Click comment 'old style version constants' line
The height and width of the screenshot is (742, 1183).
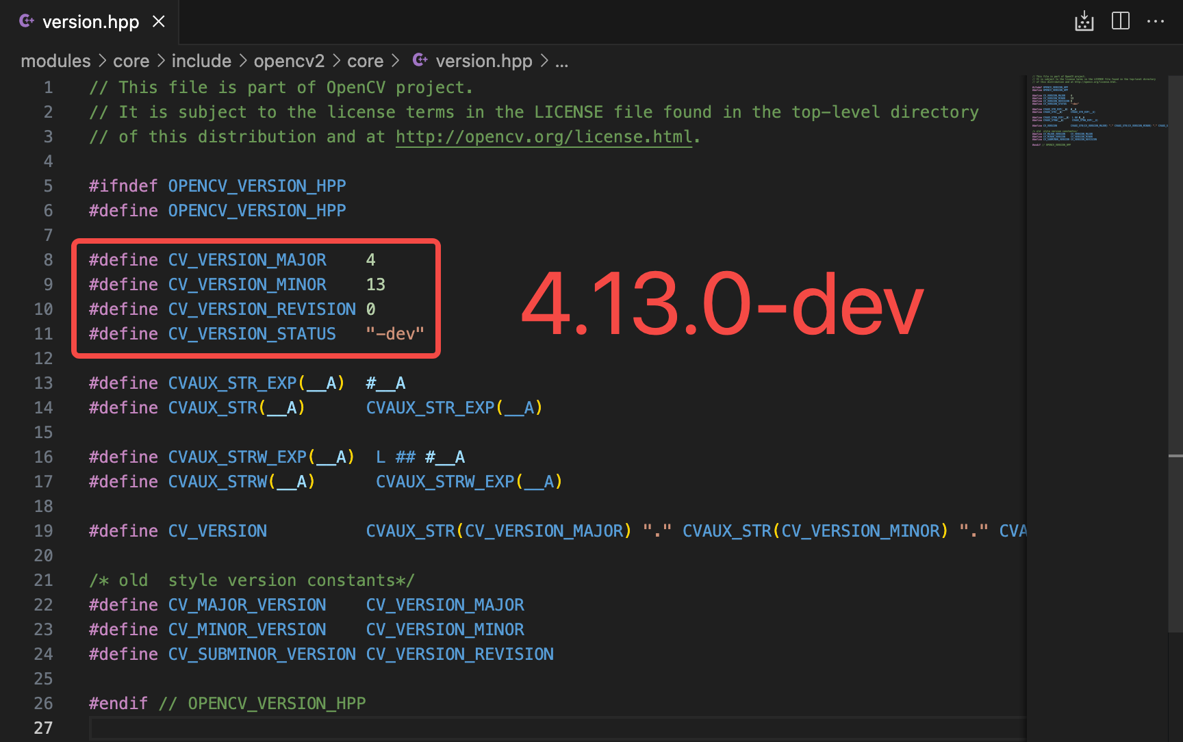coord(252,580)
